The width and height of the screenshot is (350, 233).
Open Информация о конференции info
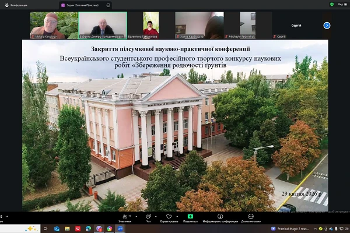pos(220,218)
